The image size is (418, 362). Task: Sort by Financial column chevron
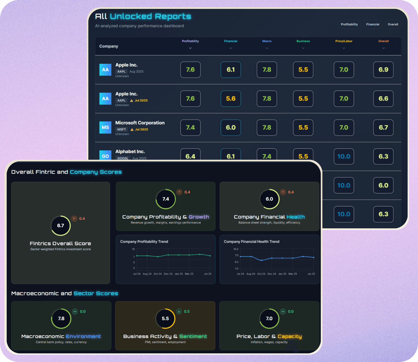click(231, 48)
